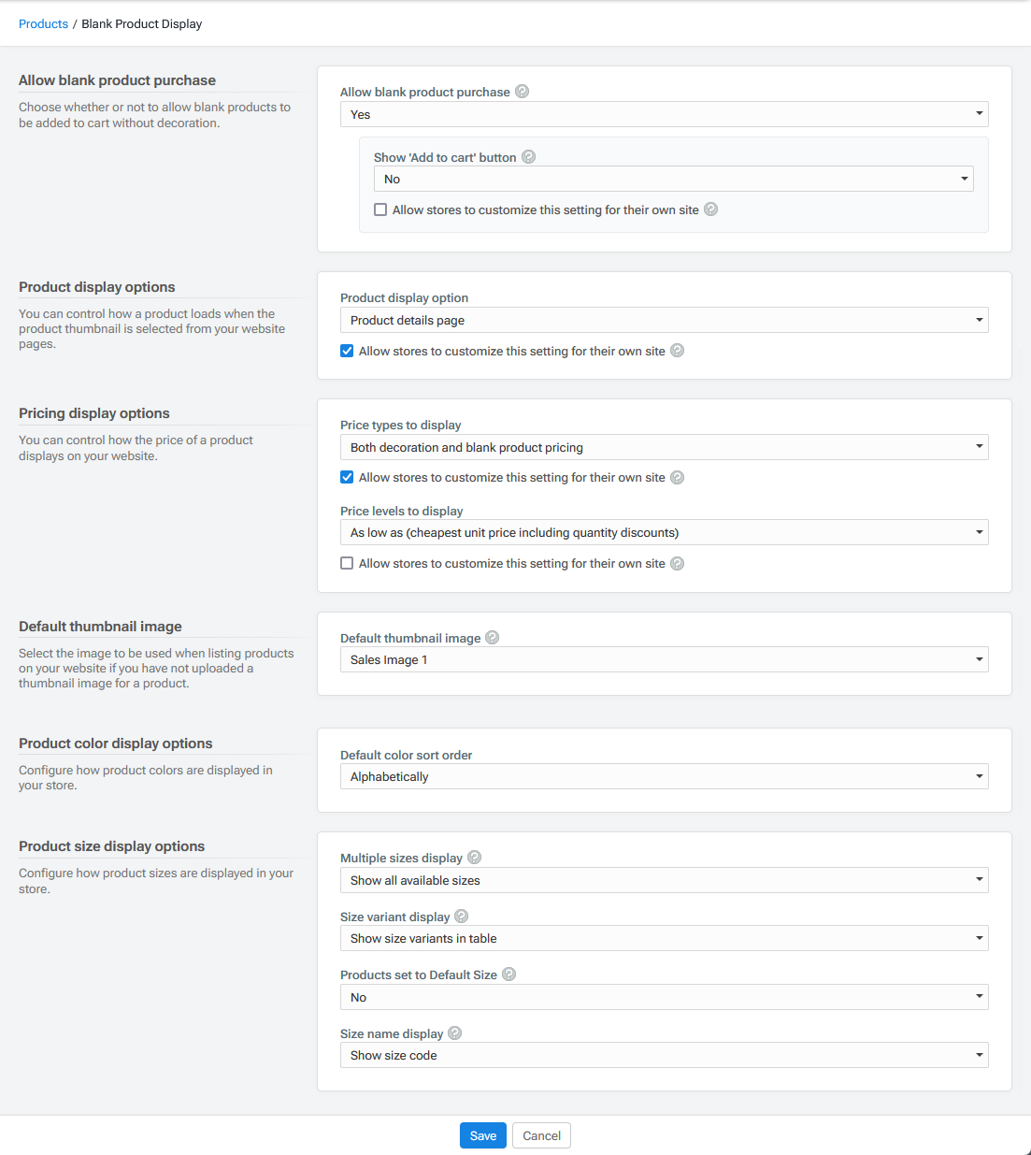
Task: Cancel changes to the settings page
Action: (541, 1135)
